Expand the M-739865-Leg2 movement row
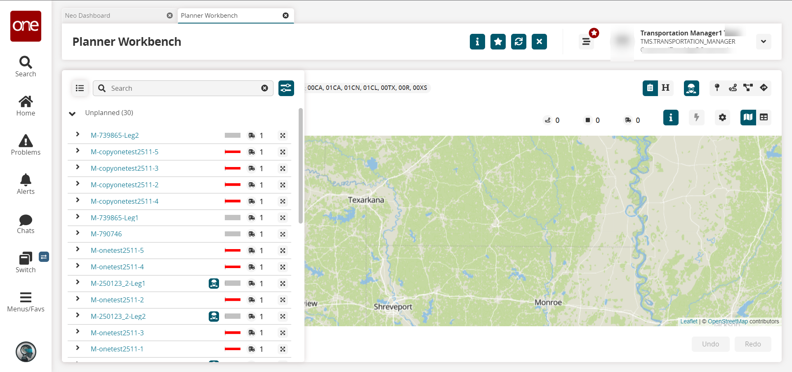 pos(78,135)
